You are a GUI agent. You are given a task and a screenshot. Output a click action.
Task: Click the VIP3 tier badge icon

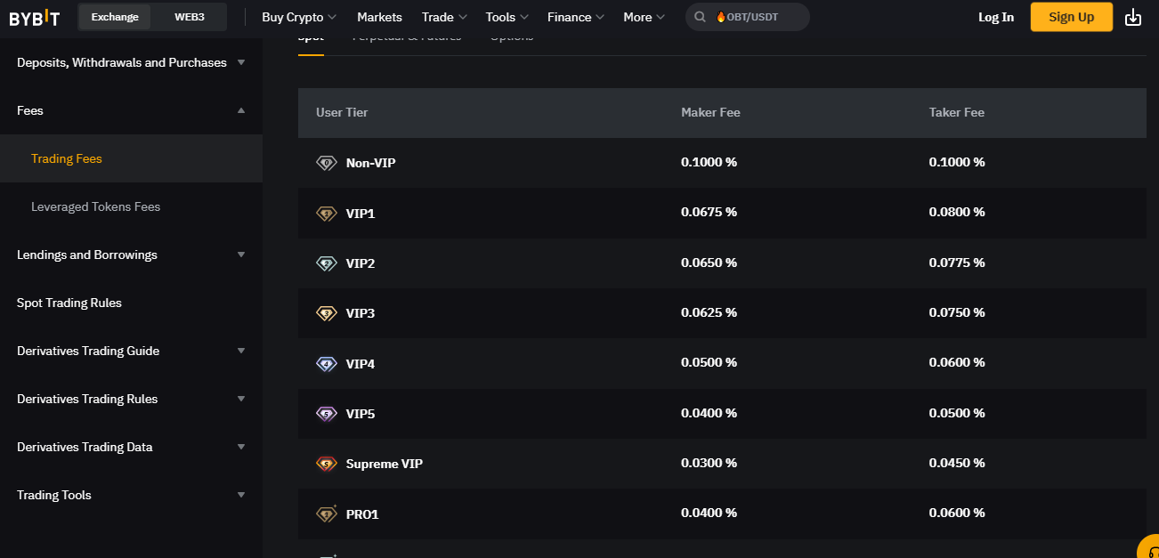[x=327, y=313]
